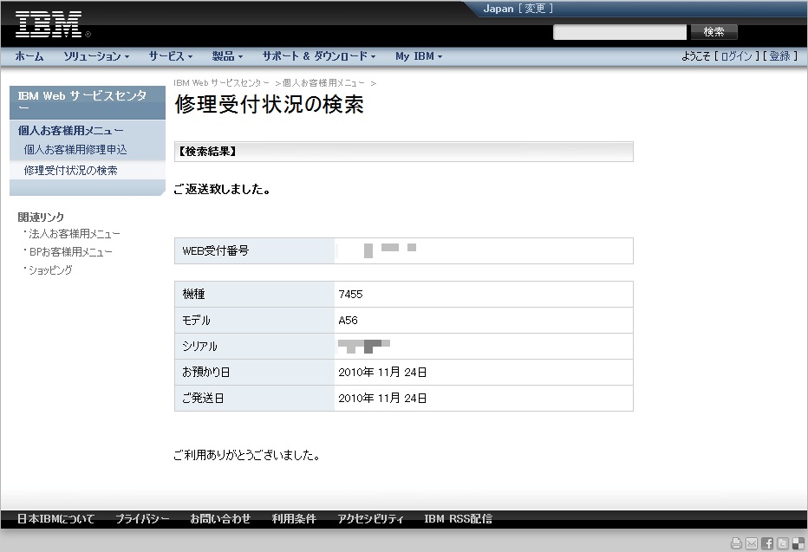
Task: Expand the My IBM menu
Action: click(x=419, y=56)
